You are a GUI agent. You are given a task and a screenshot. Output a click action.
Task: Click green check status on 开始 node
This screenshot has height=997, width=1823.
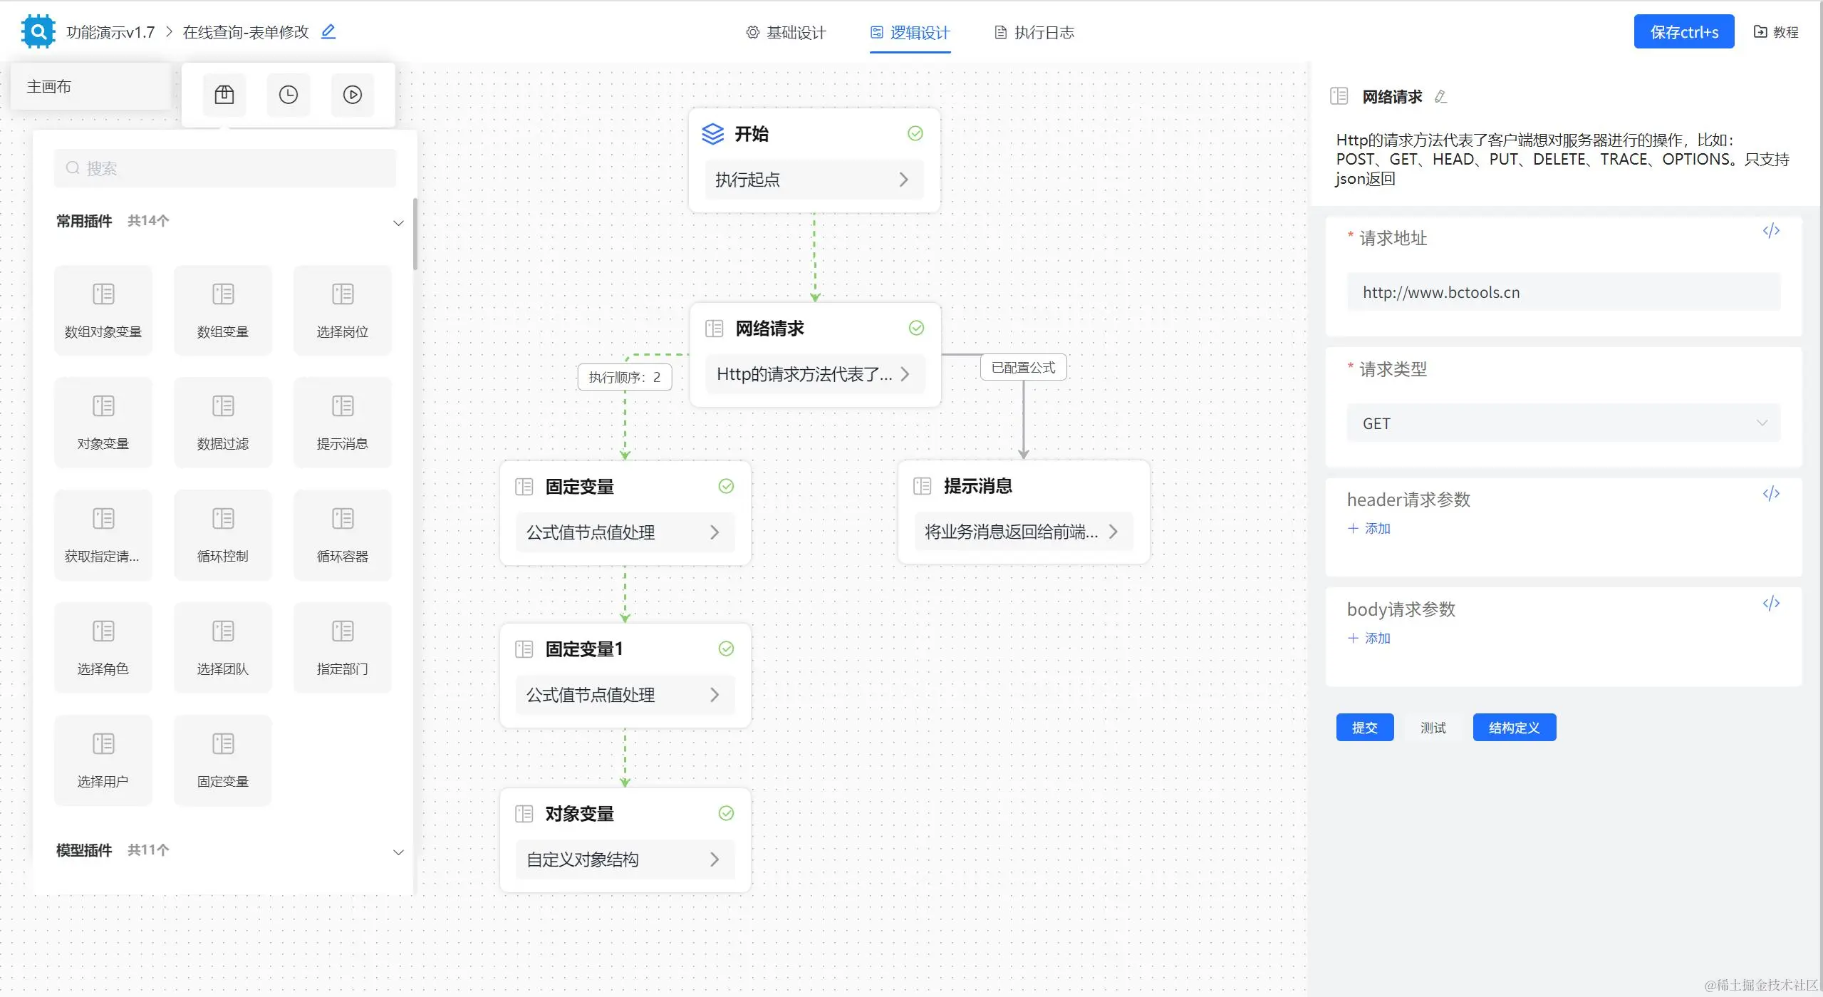coord(915,134)
